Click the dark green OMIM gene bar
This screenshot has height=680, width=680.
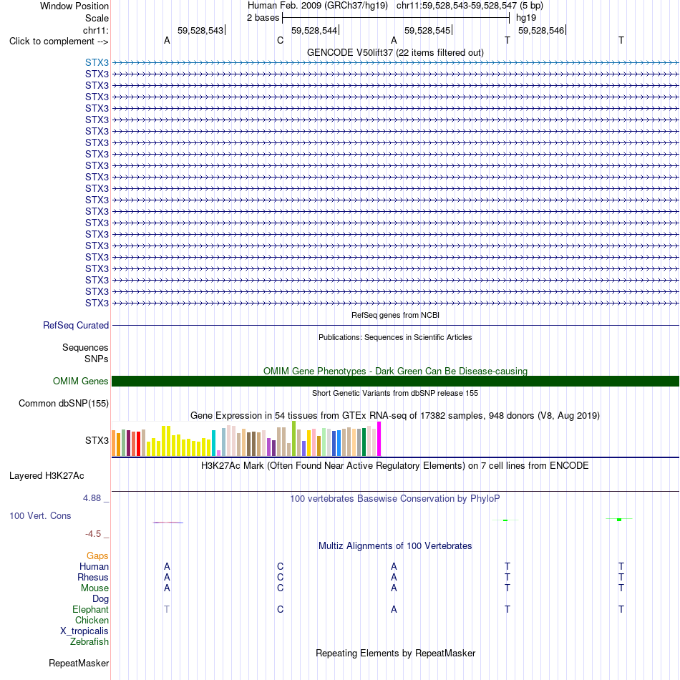[395, 382]
